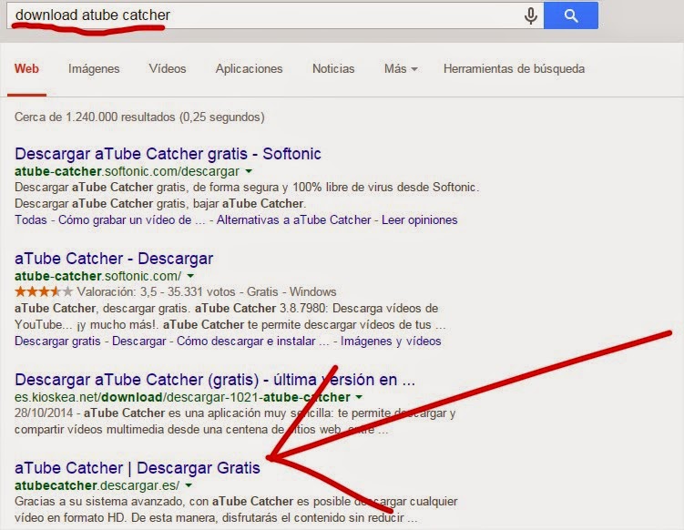684x530 pixels.
Task: Expand arrow next to atube-catcher.softonic.com/ URL
Action: click(x=190, y=276)
